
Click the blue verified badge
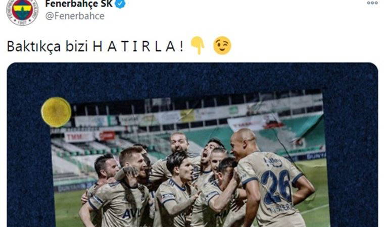120,4
